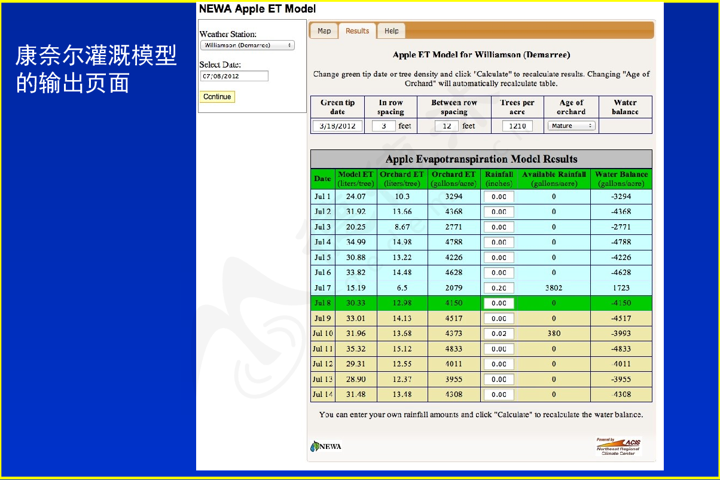Click the NEWA logo icon
This screenshot has height=480, width=720.
(x=326, y=447)
